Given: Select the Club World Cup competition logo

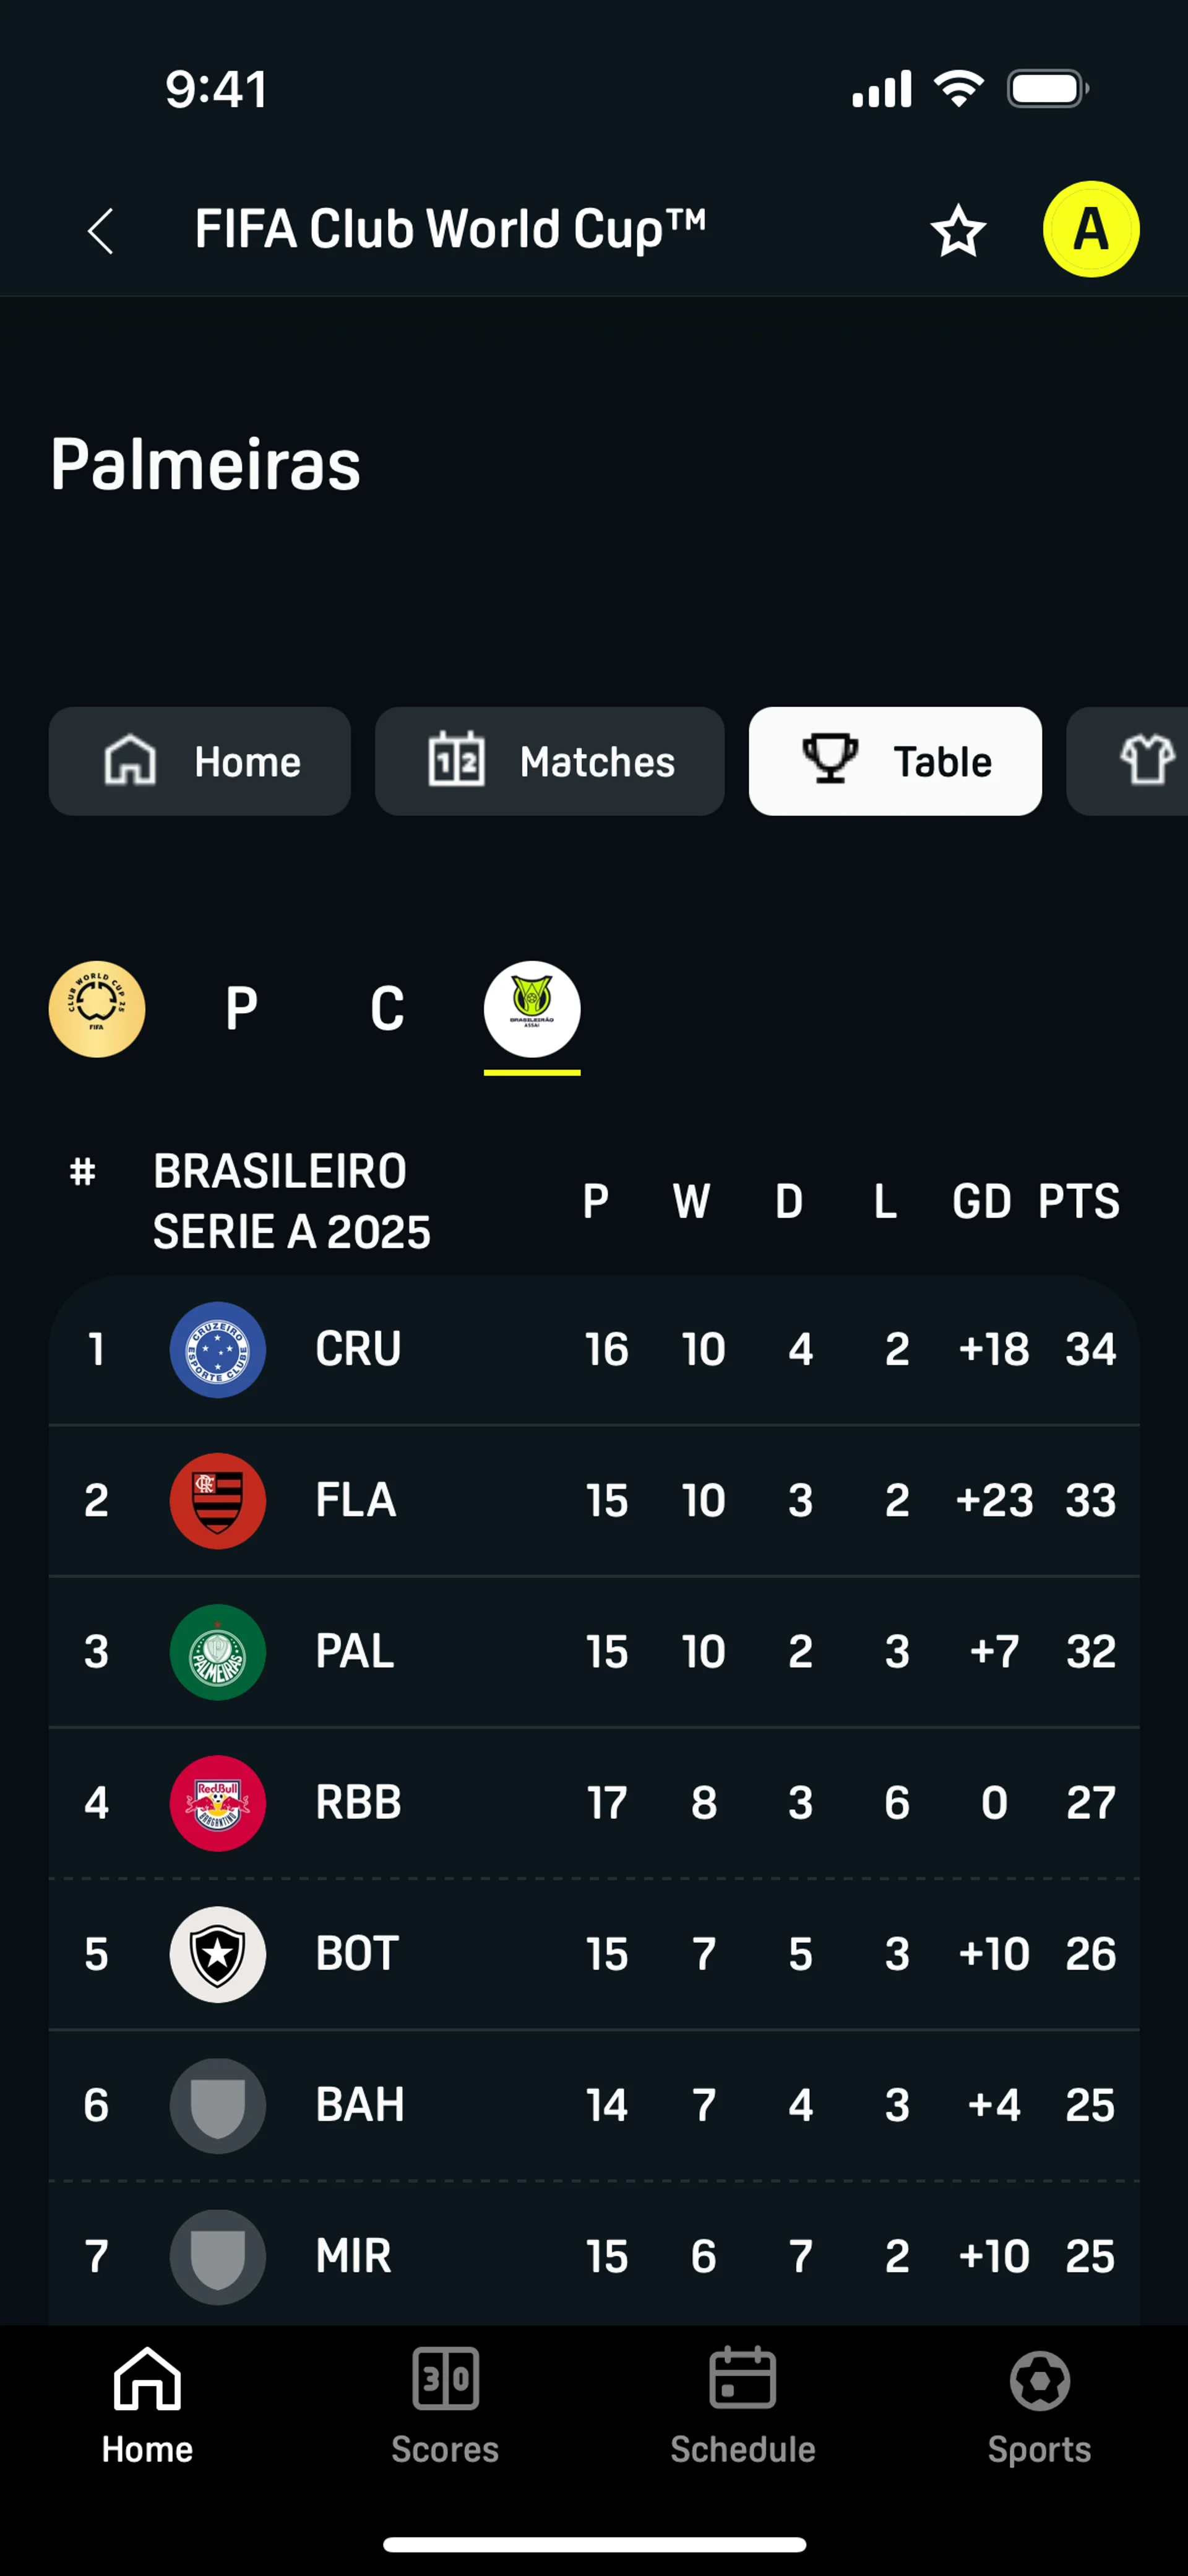Looking at the screenshot, I should 97,1009.
